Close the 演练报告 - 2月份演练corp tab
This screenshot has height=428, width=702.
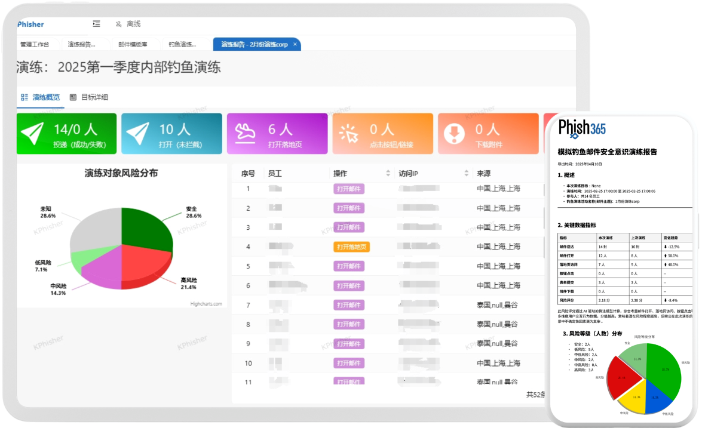pos(295,44)
